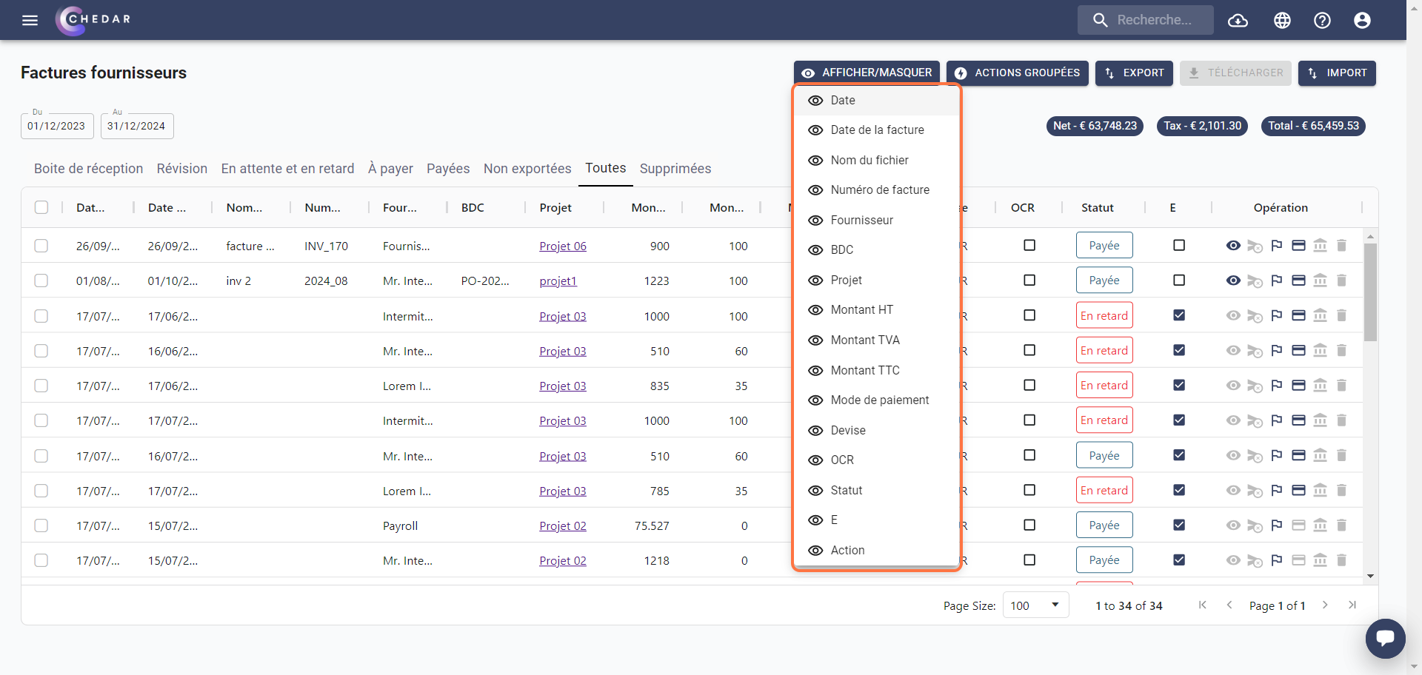The height and width of the screenshot is (675, 1422).
Task: Open the language globe selector
Action: tap(1282, 20)
